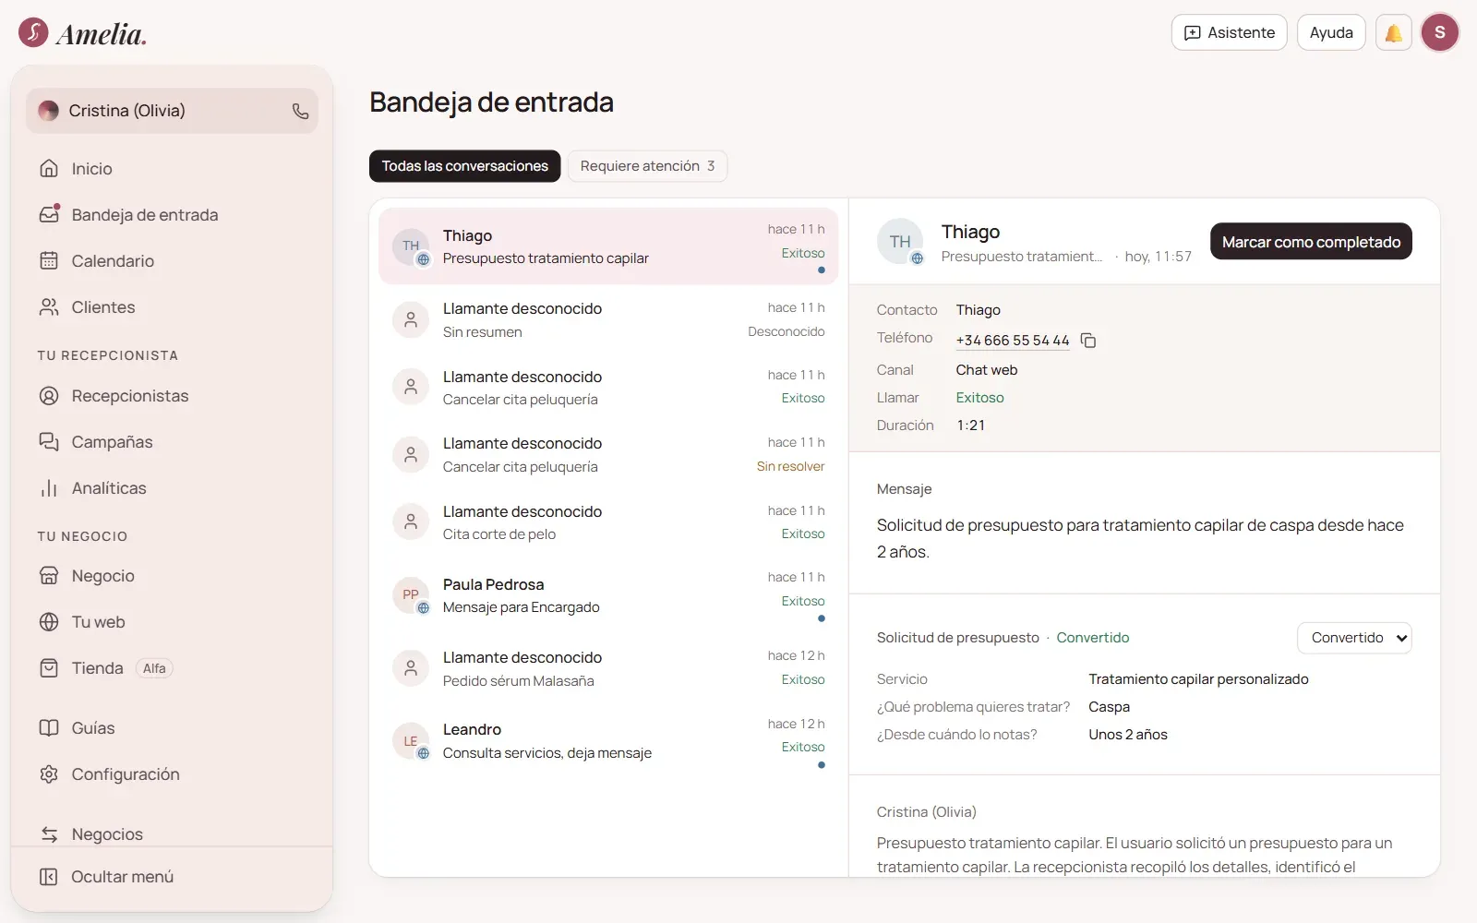Open the notifications bell
Screen dimensions: 1477x923
pyautogui.click(x=1394, y=32)
